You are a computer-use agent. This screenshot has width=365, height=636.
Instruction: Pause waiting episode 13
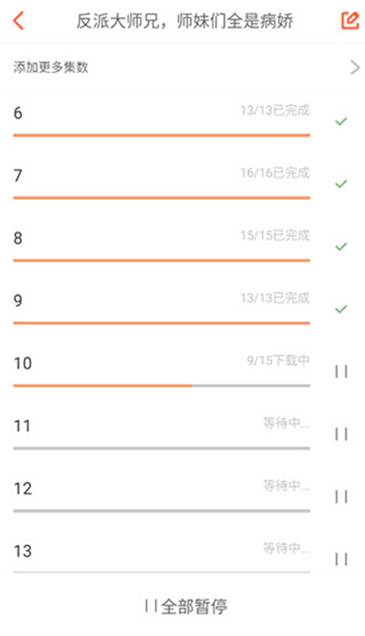[341, 559]
